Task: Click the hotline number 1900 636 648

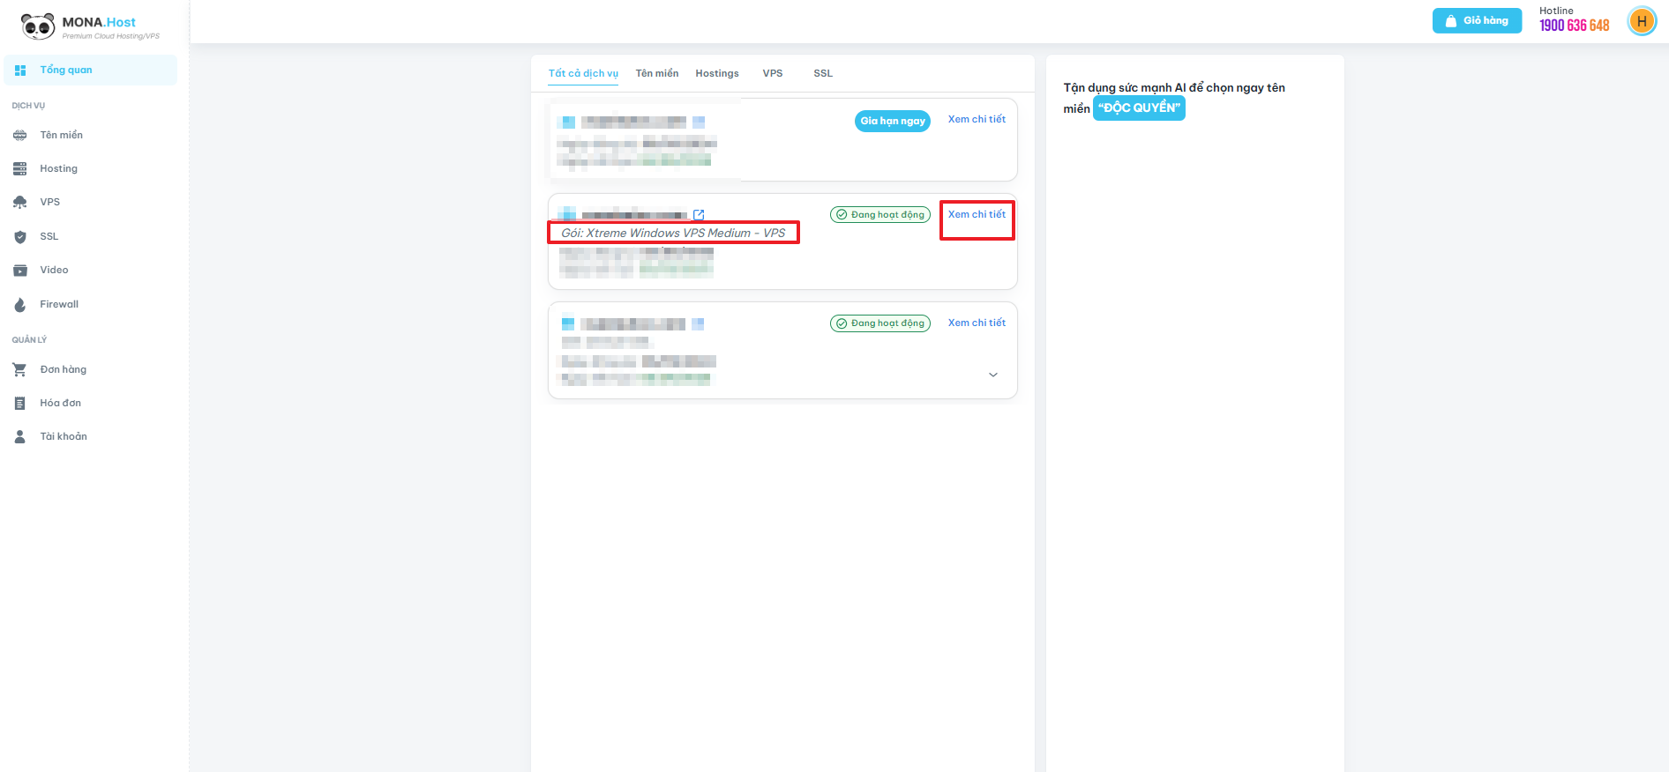Action: (1574, 26)
